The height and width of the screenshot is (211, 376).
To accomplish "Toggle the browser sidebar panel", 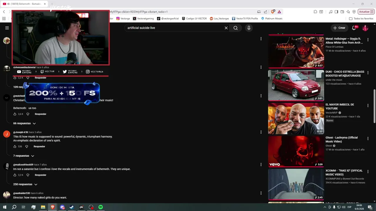I will tap(337, 12).
